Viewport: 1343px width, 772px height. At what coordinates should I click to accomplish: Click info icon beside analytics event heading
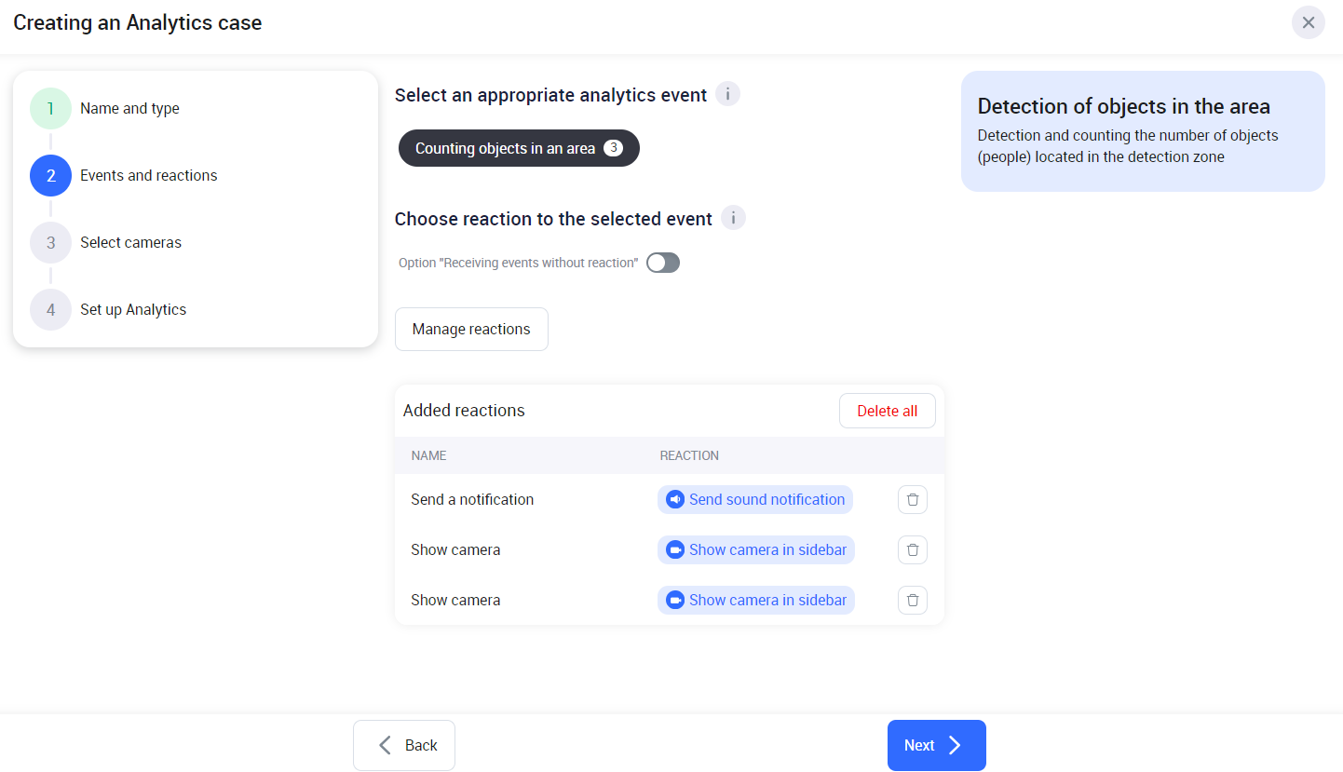(x=727, y=94)
